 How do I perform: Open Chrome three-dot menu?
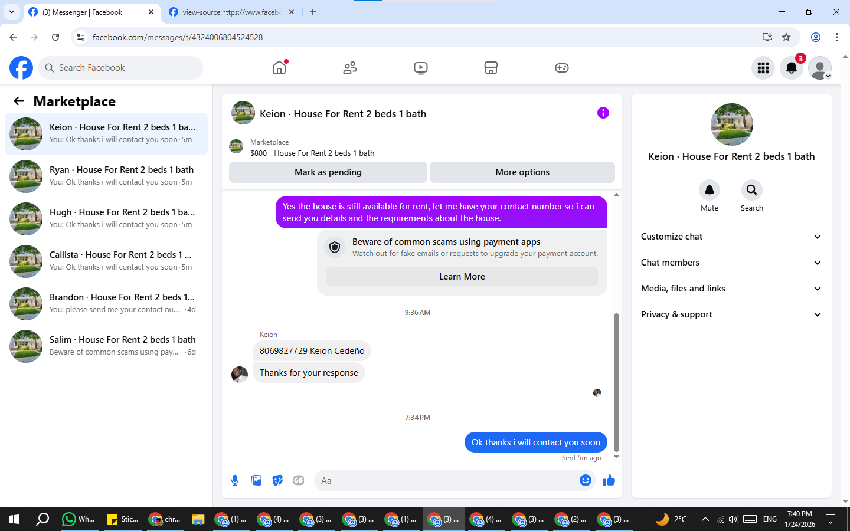pyautogui.click(x=837, y=37)
